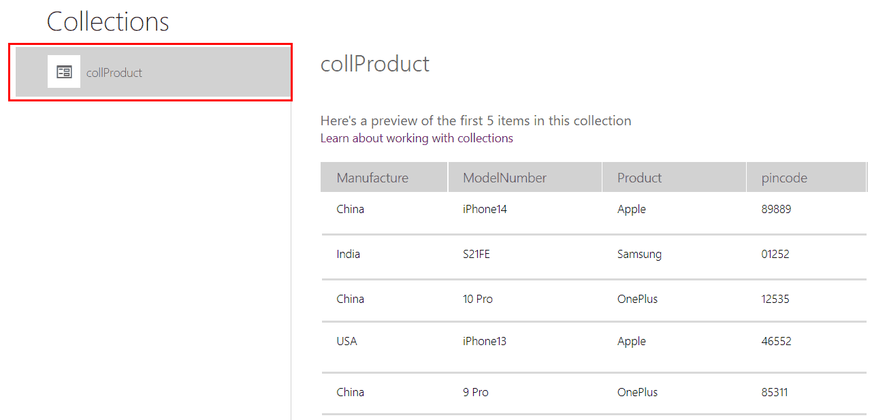872x420 pixels.
Task: Click the collProduct preview heading
Action: pos(375,64)
